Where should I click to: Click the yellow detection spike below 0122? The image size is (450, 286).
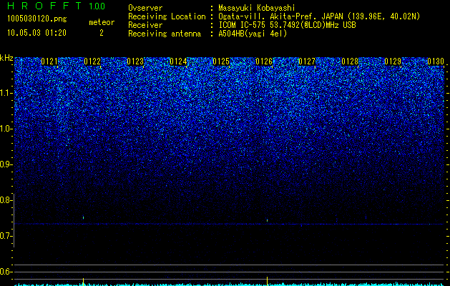(x=83, y=281)
